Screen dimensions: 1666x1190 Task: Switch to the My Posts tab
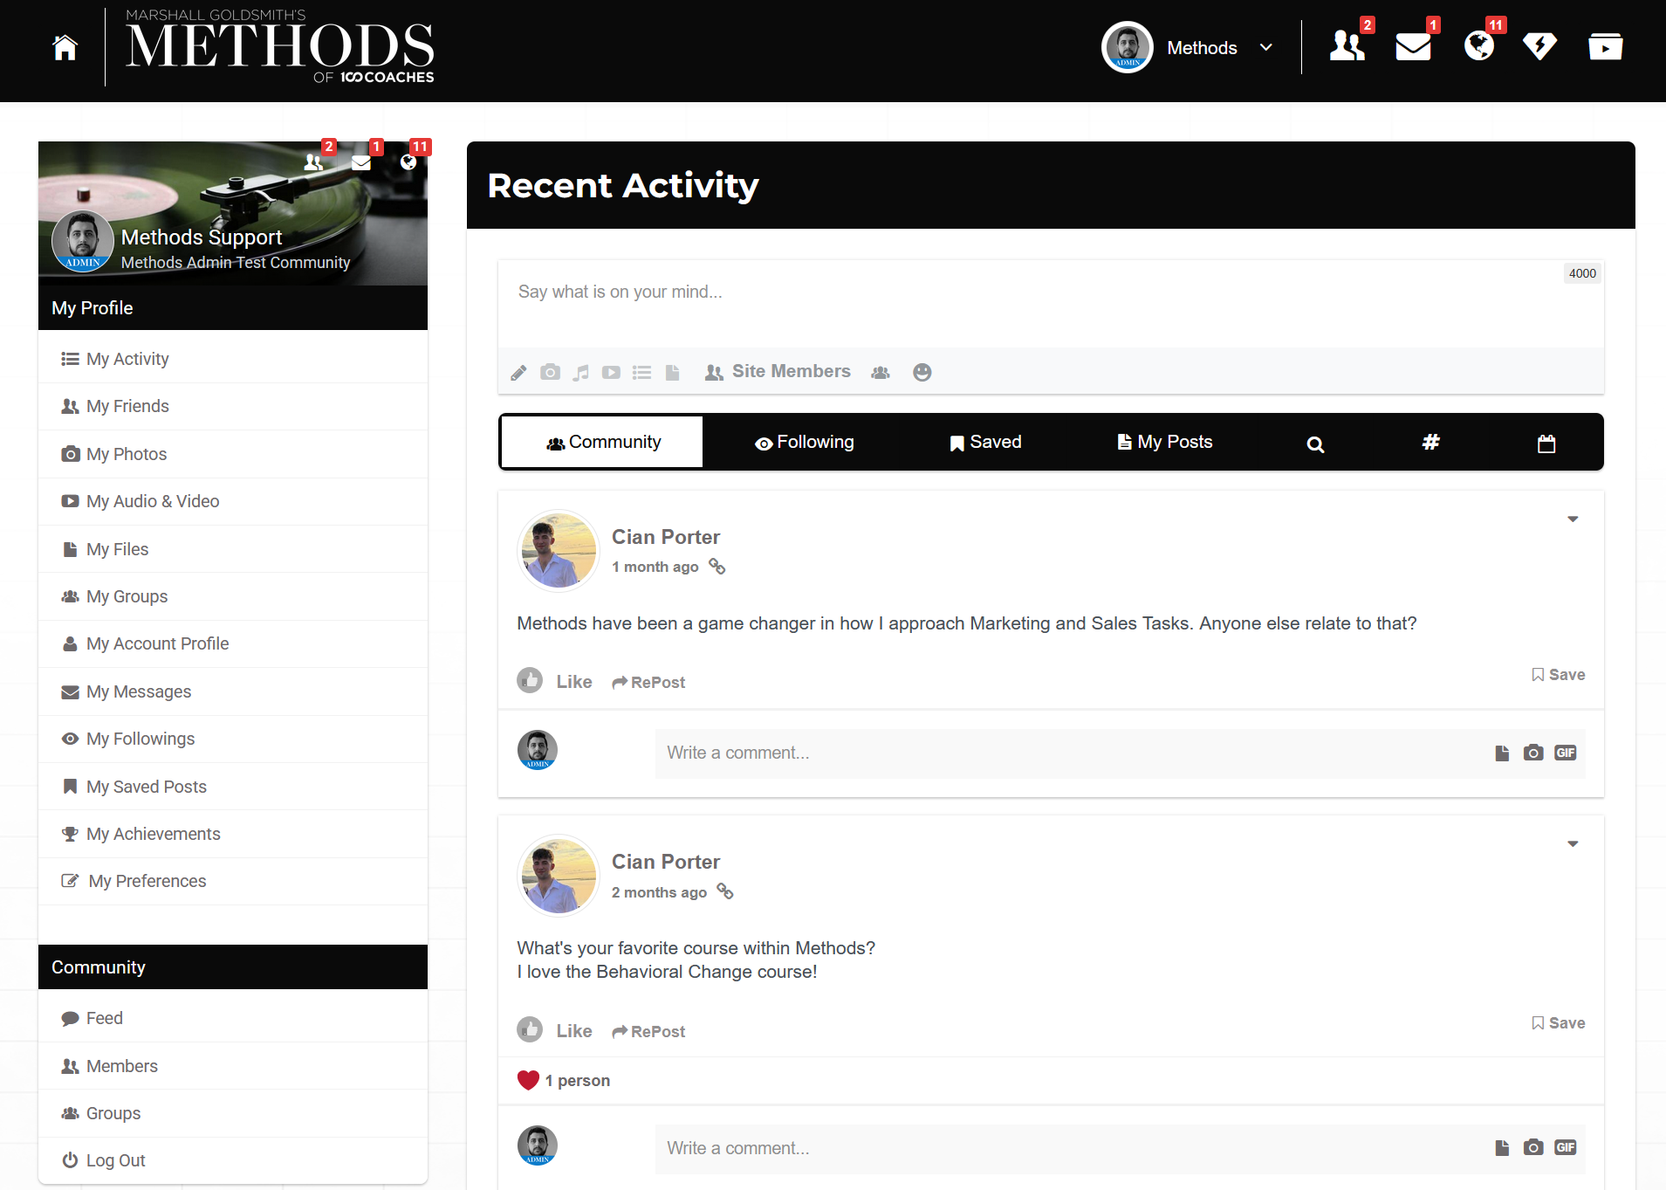(1164, 442)
